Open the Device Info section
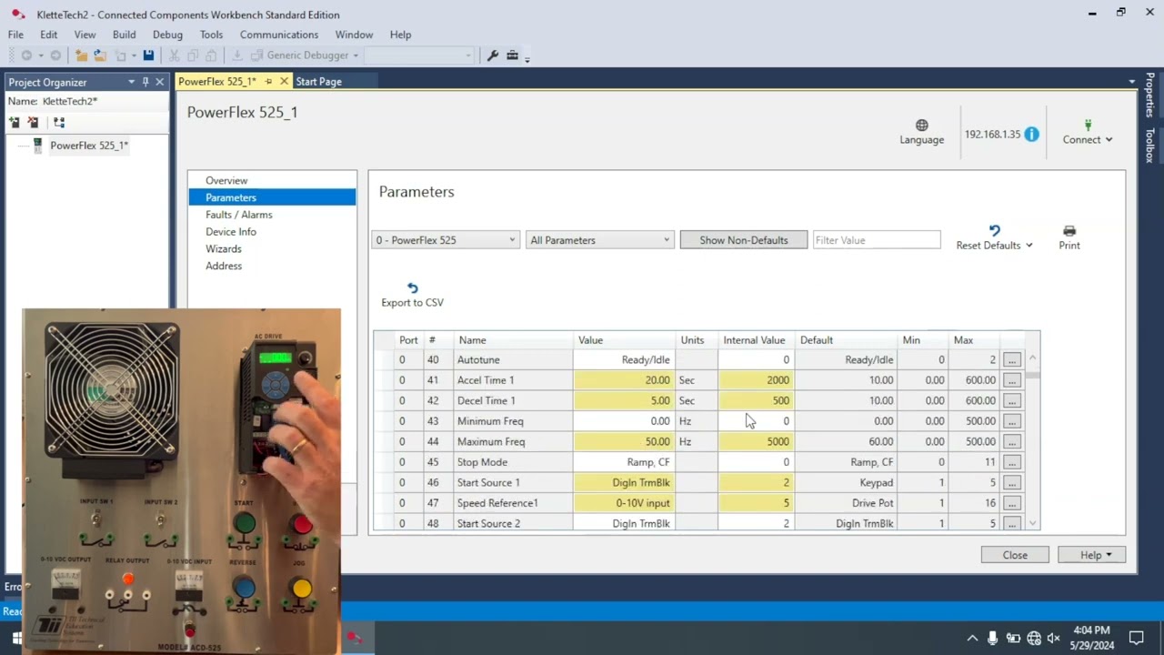The width and height of the screenshot is (1164, 655). (x=231, y=232)
